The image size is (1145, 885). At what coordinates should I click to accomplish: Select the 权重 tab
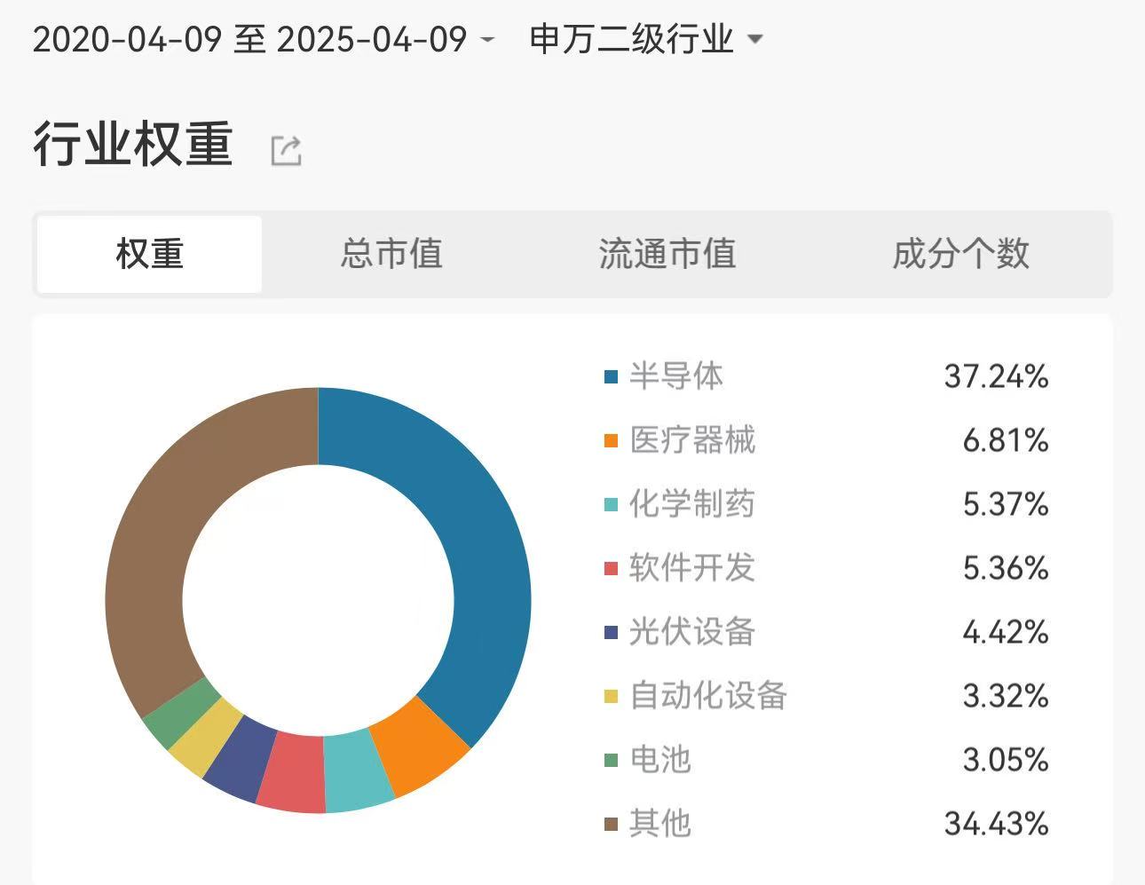[149, 254]
